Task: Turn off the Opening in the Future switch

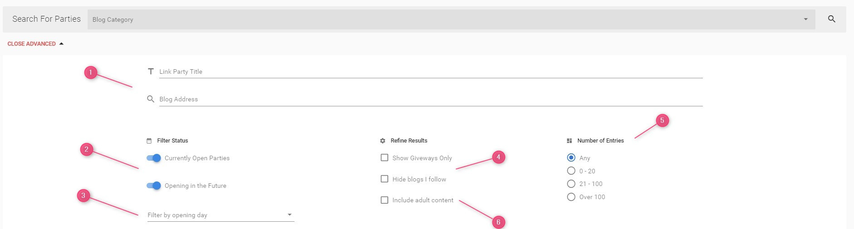Action: pyautogui.click(x=154, y=186)
